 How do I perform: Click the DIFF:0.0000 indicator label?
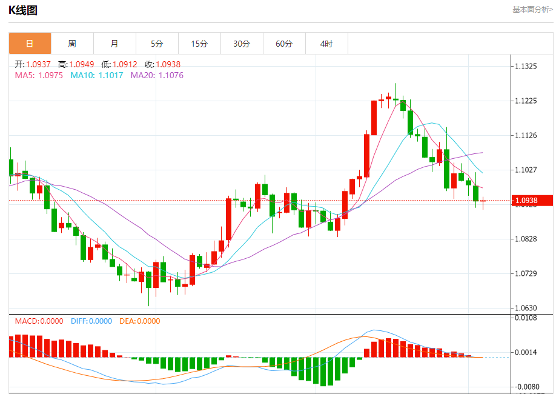tap(91, 321)
